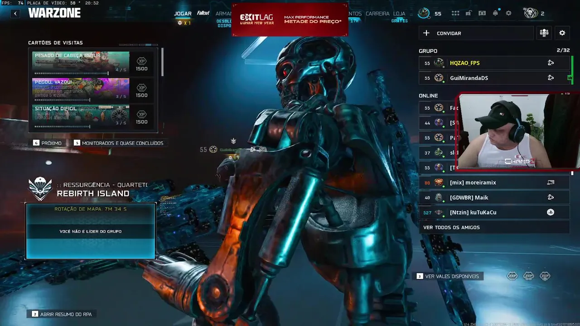Viewport: 580px width, 326px height.
Task: Click progress bar of Situação Difícil card
Action: 62,126
